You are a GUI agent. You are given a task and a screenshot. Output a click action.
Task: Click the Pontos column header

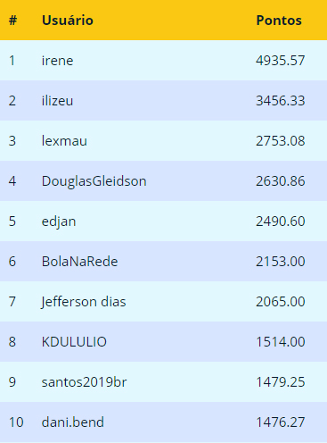click(279, 21)
